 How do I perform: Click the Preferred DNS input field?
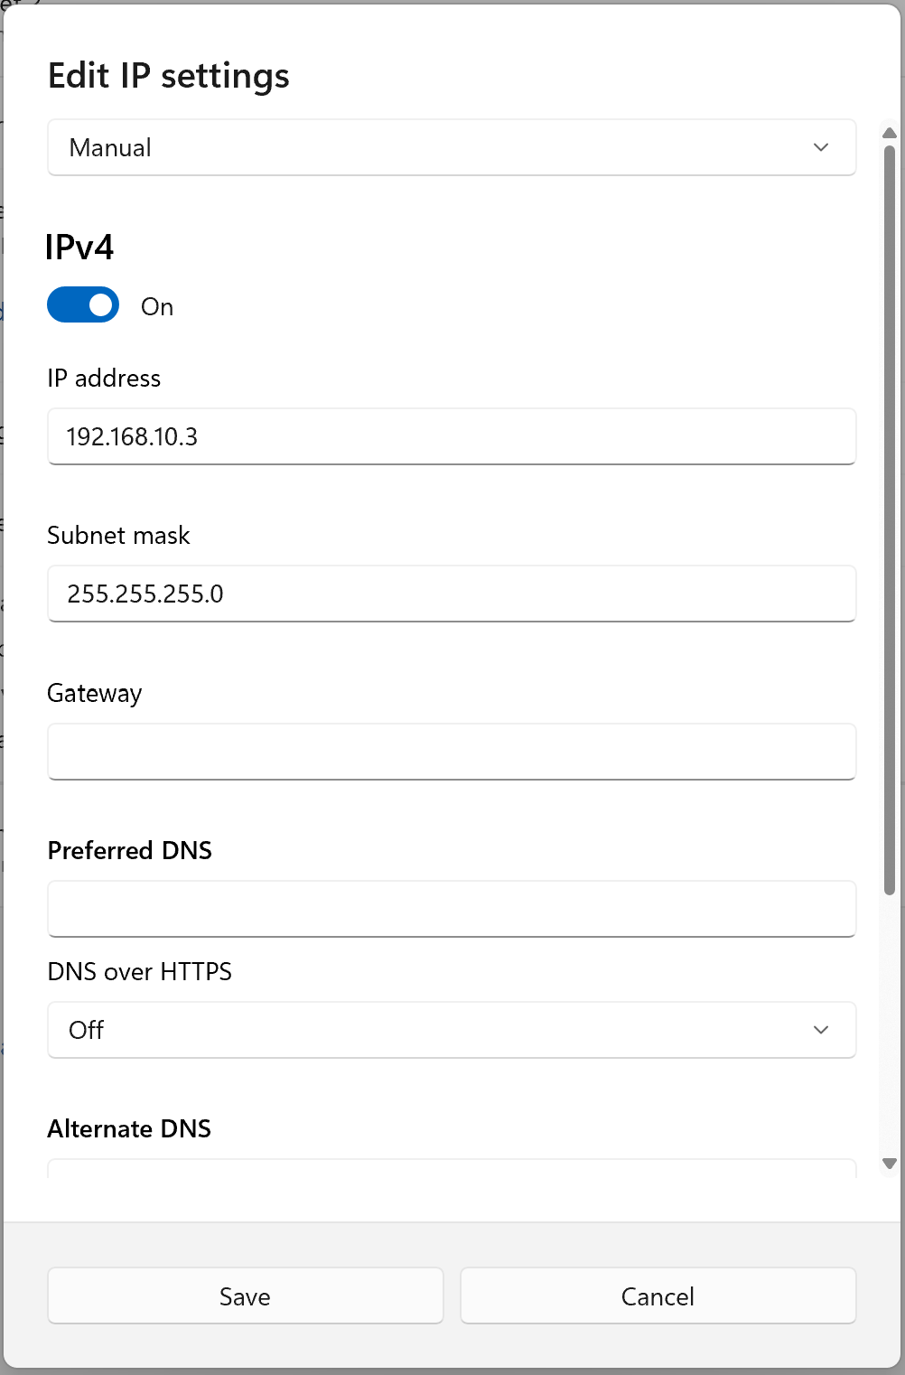coord(452,909)
